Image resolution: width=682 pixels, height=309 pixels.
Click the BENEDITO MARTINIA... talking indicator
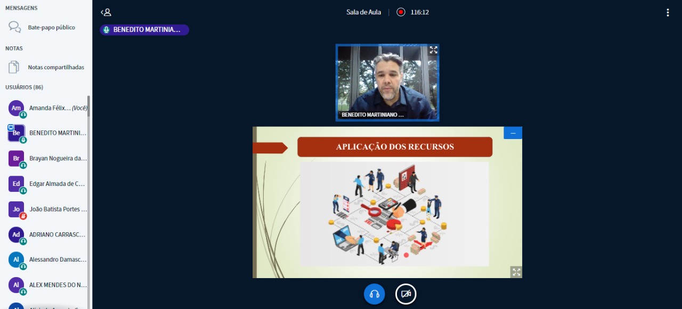(144, 30)
